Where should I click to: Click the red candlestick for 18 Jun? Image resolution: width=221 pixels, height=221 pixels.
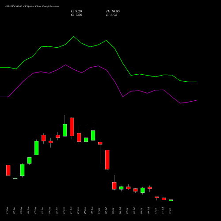pos(44,138)
